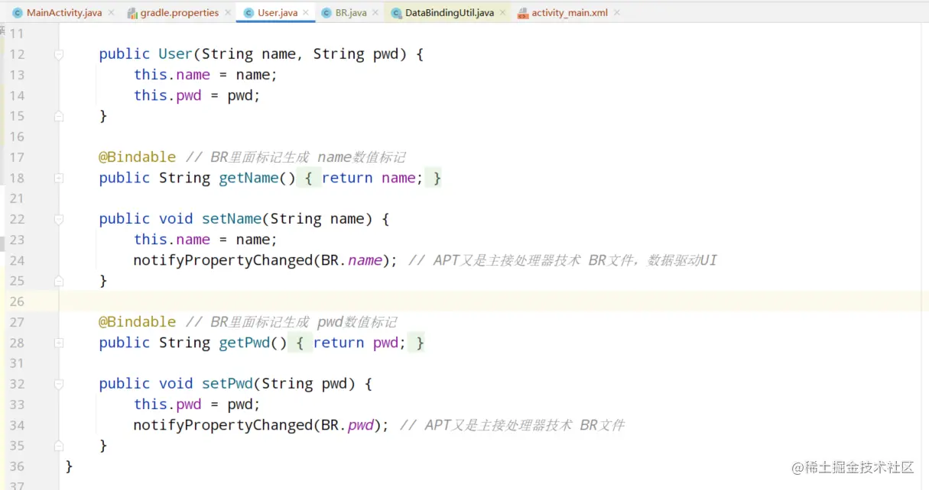Click the BR.java class file icon
The height and width of the screenshot is (490, 929).
click(x=326, y=13)
